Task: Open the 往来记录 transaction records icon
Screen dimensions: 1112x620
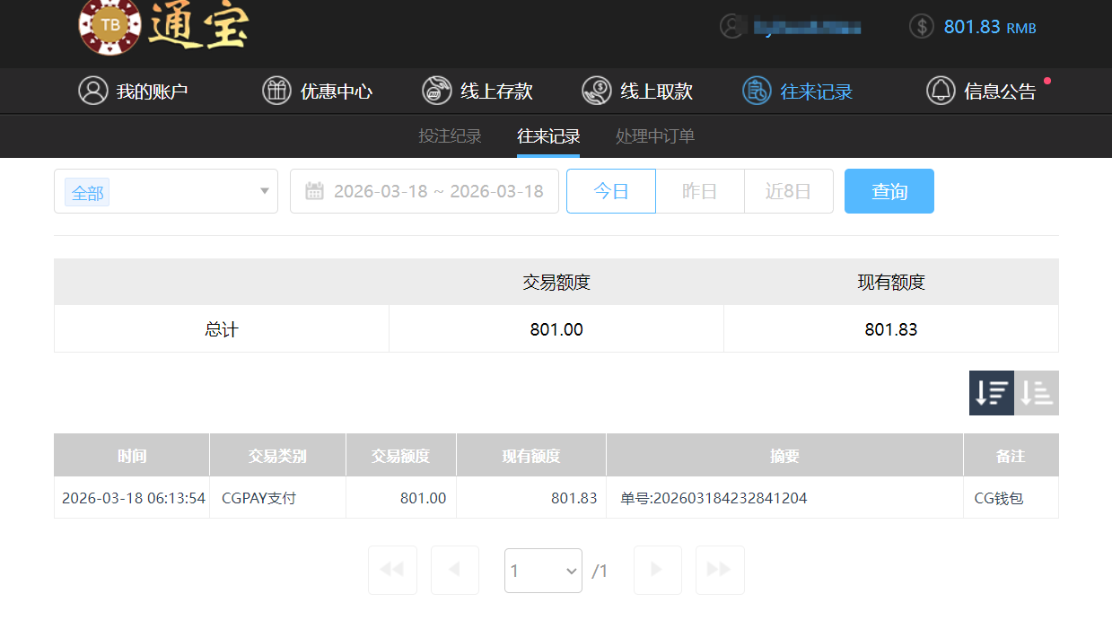Action: pos(755,90)
